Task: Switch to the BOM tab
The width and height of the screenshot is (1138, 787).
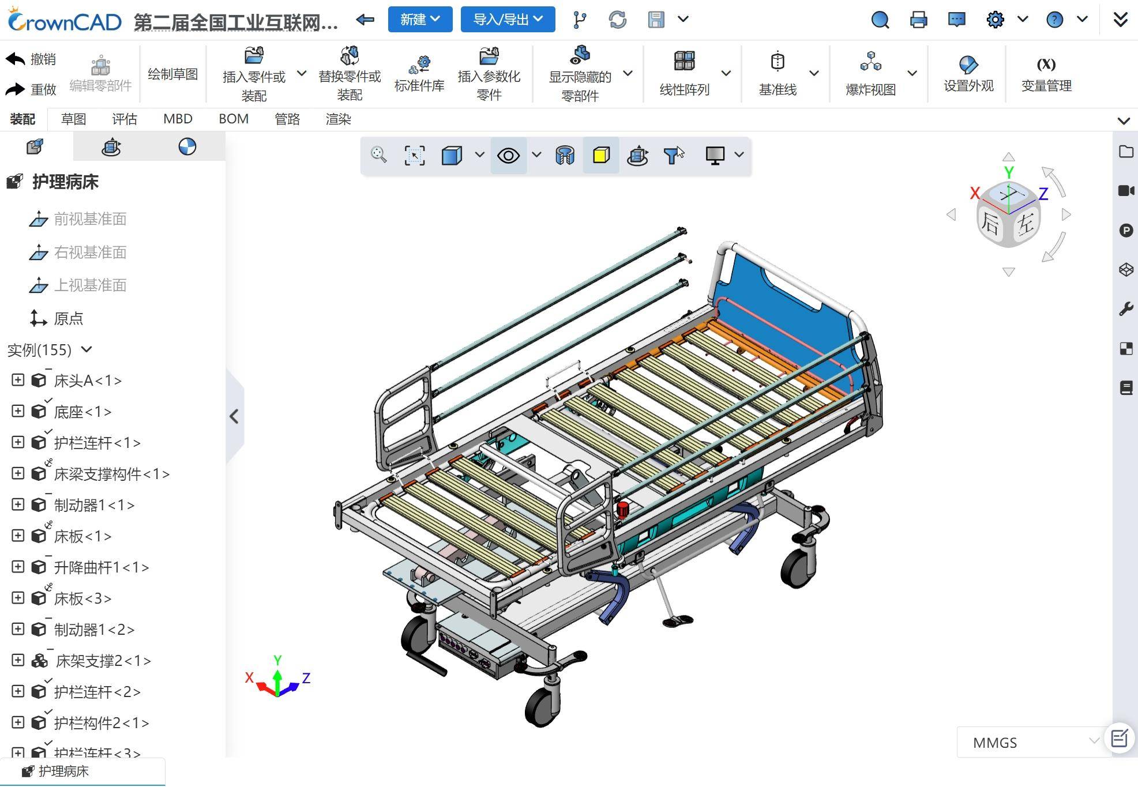Action: click(x=233, y=119)
